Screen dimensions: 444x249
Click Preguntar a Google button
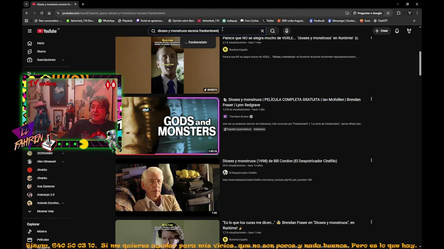pos(367,13)
